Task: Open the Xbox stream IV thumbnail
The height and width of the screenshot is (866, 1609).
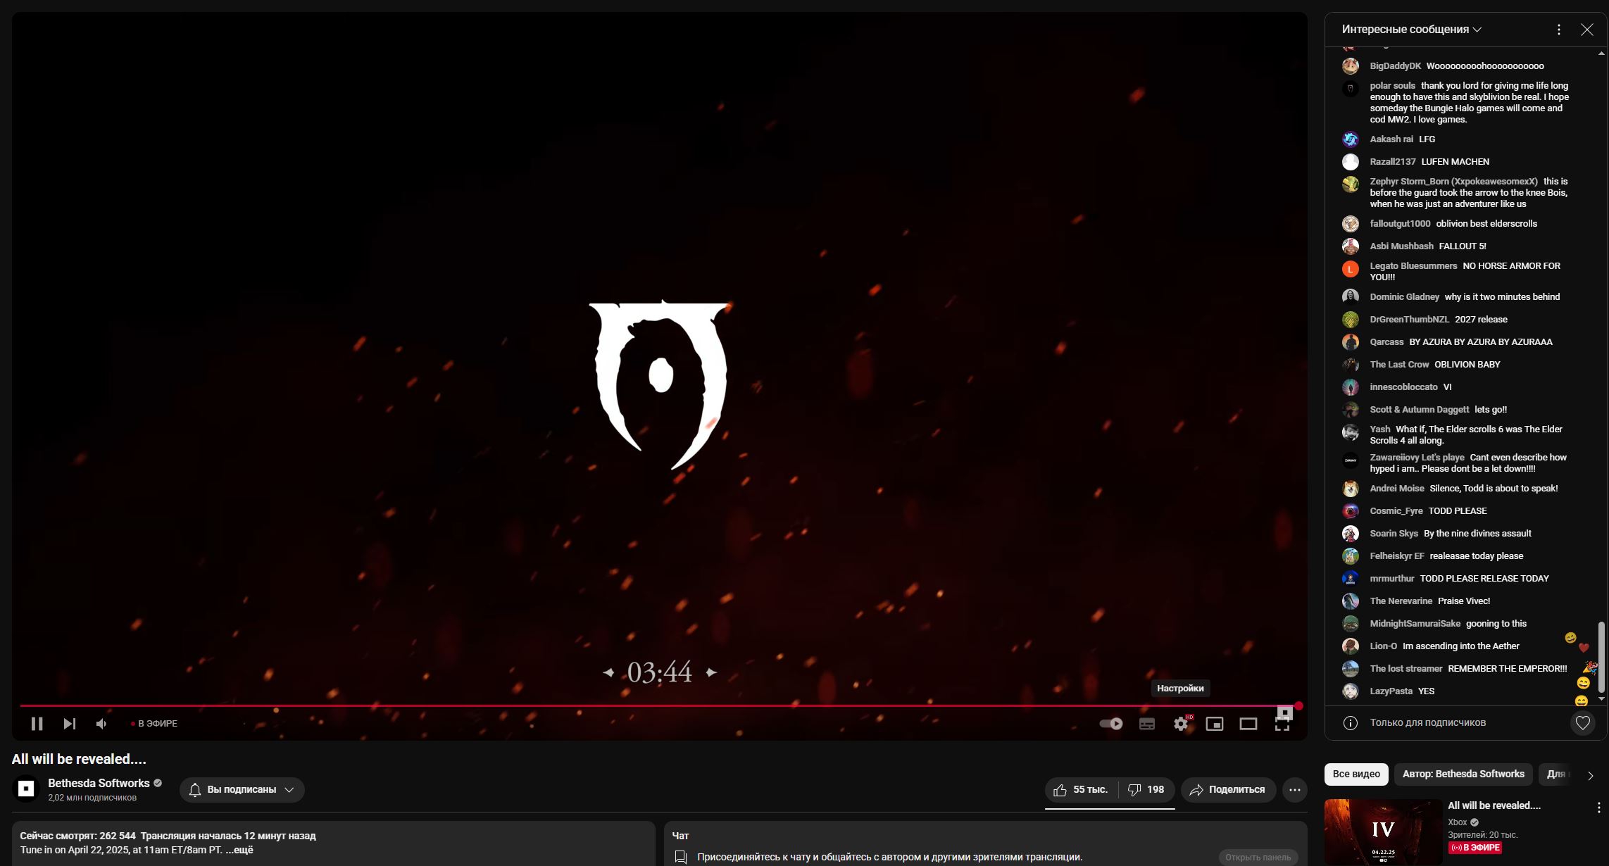Action: (1383, 832)
